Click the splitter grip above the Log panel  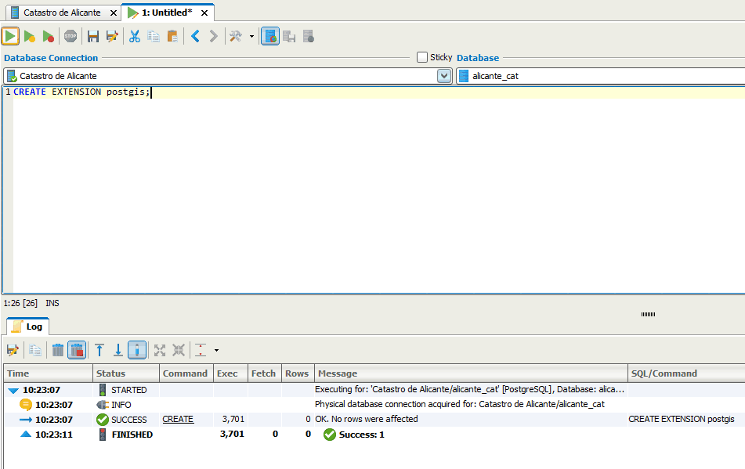click(648, 314)
